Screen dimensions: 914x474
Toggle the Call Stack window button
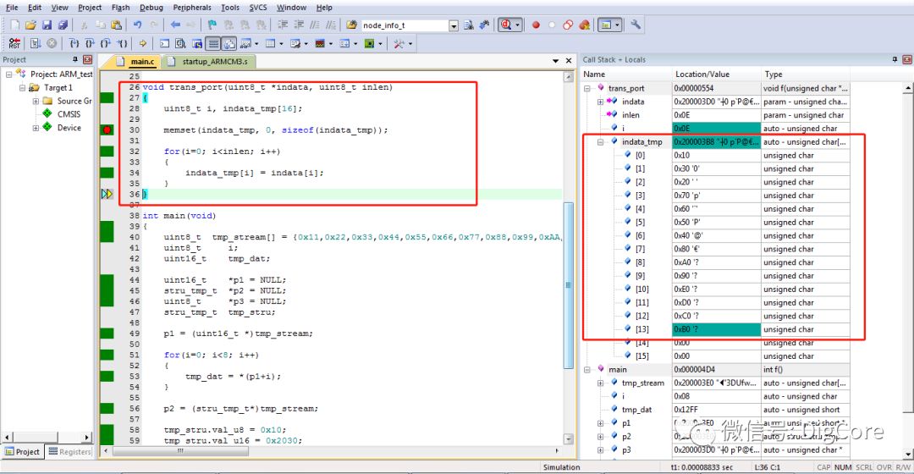[x=229, y=44]
